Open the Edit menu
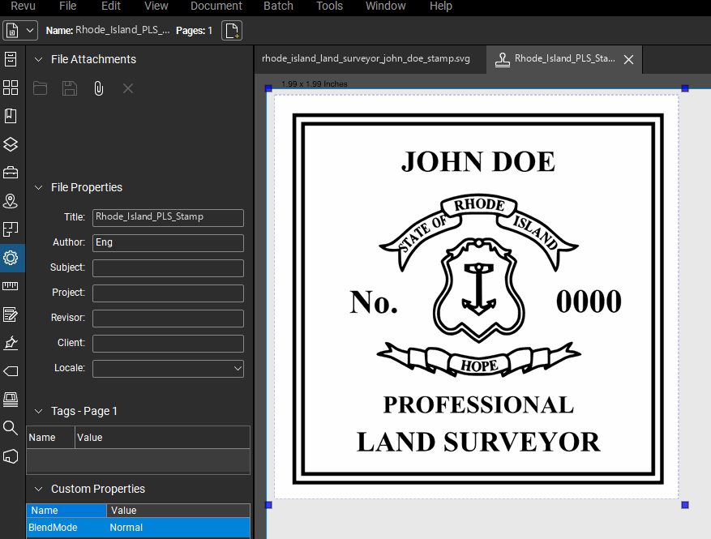711x539 pixels. click(110, 6)
